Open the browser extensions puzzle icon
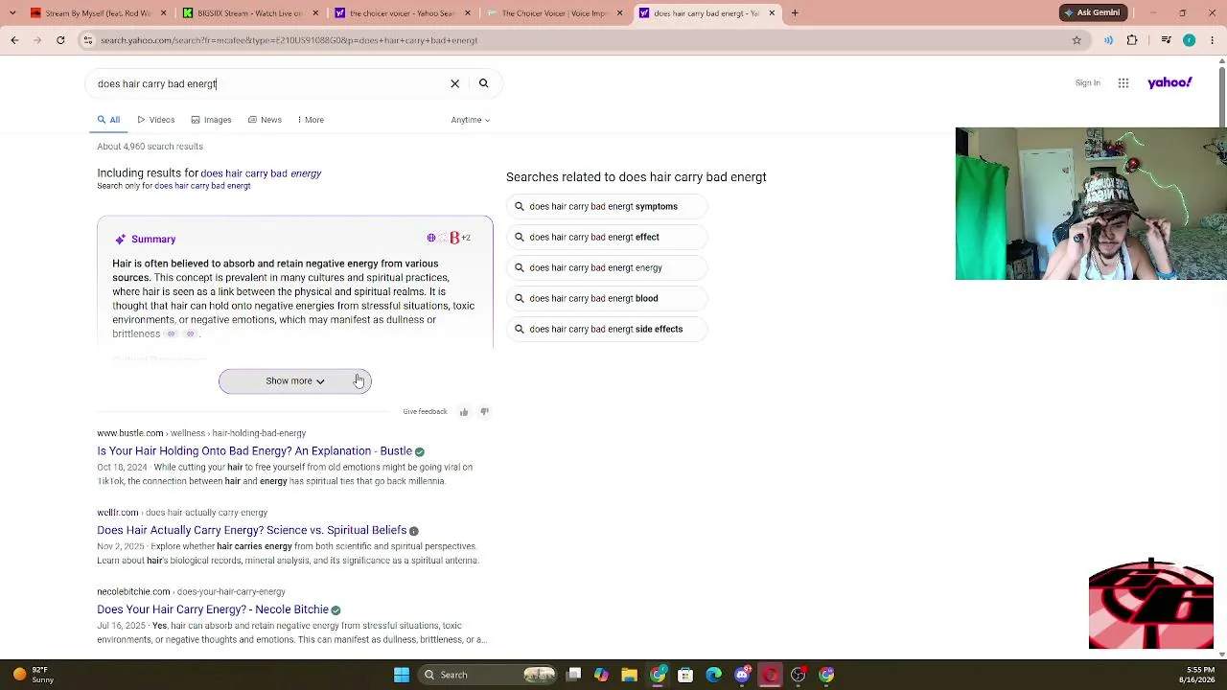This screenshot has width=1227, height=690. click(x=1132, y=40)
